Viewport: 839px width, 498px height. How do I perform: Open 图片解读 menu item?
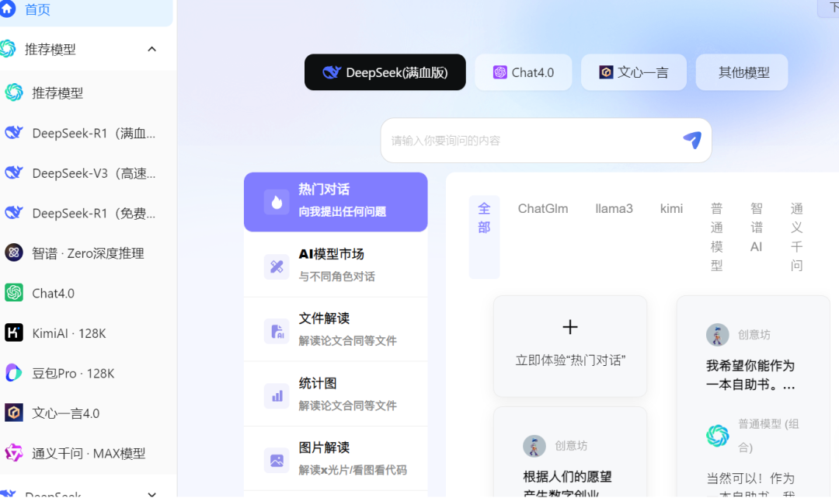336,458
